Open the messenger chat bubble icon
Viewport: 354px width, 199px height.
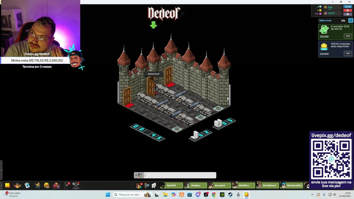coord(154,185)
